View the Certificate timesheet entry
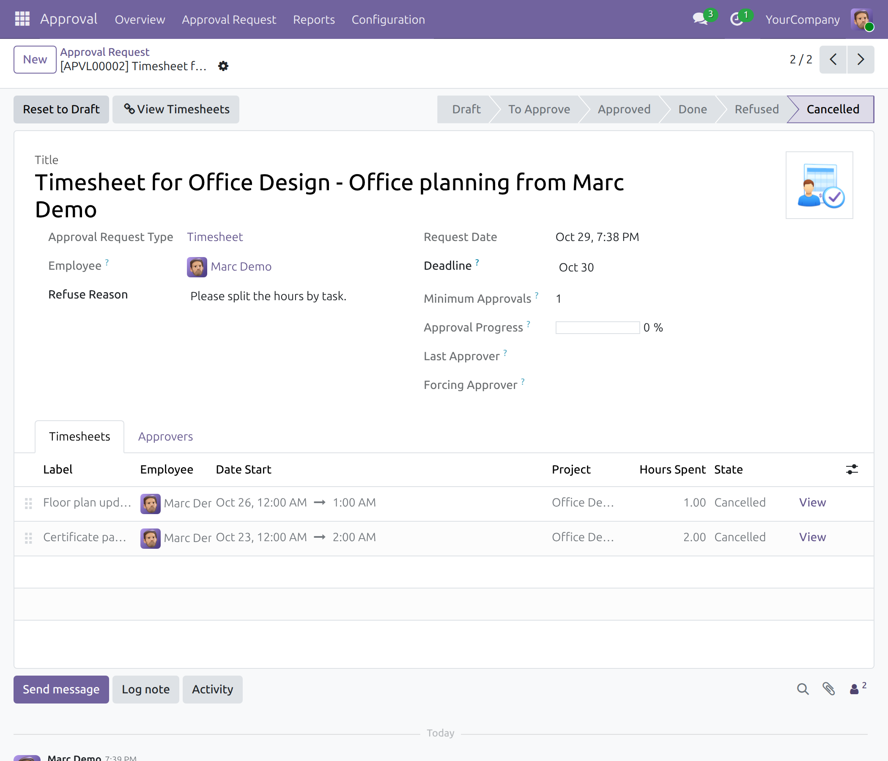888x761 pixels. (812, 537)
